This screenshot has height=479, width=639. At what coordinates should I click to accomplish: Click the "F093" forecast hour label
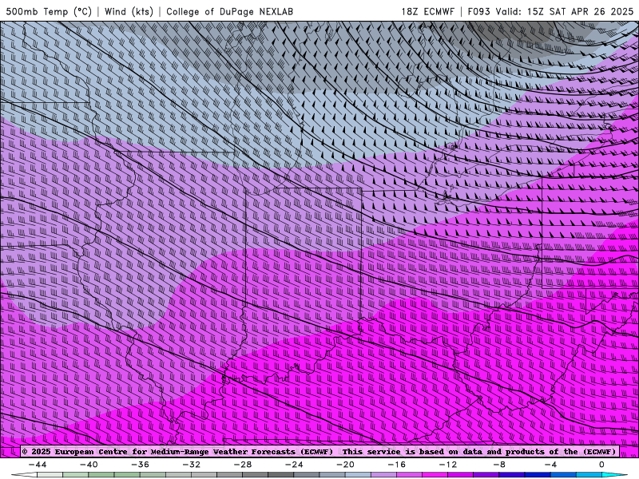[478, 11]
